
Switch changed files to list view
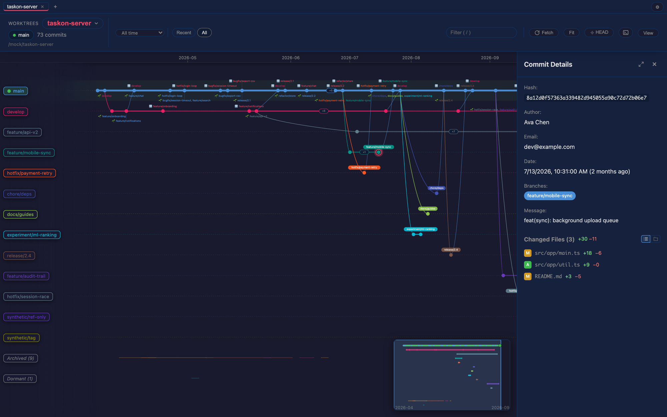646,239
